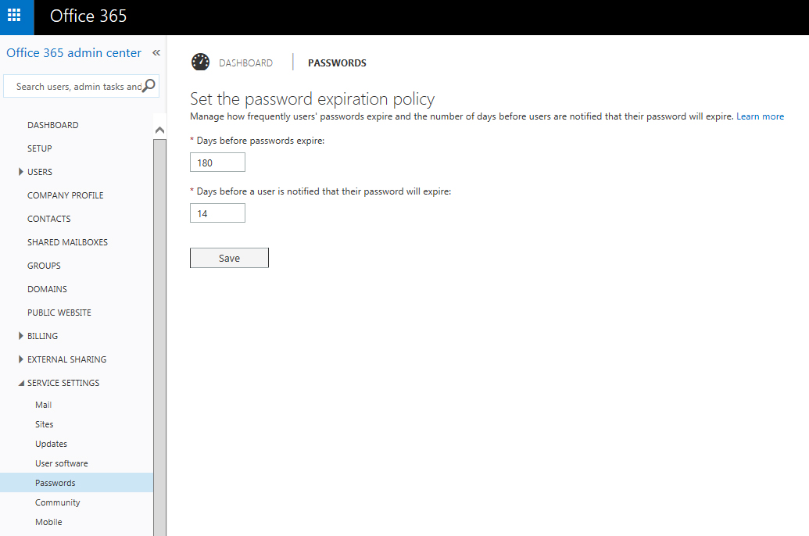
Task: Switch to the DASHBOARD tab
Action: 247,63
